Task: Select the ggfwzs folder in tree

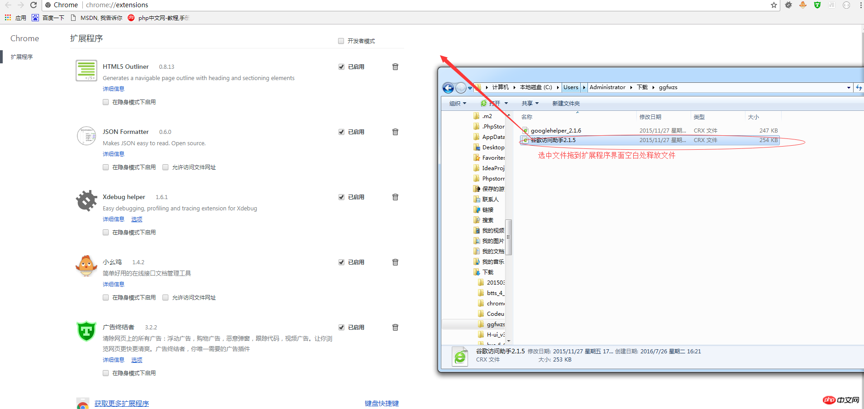Action: (492, 324)
